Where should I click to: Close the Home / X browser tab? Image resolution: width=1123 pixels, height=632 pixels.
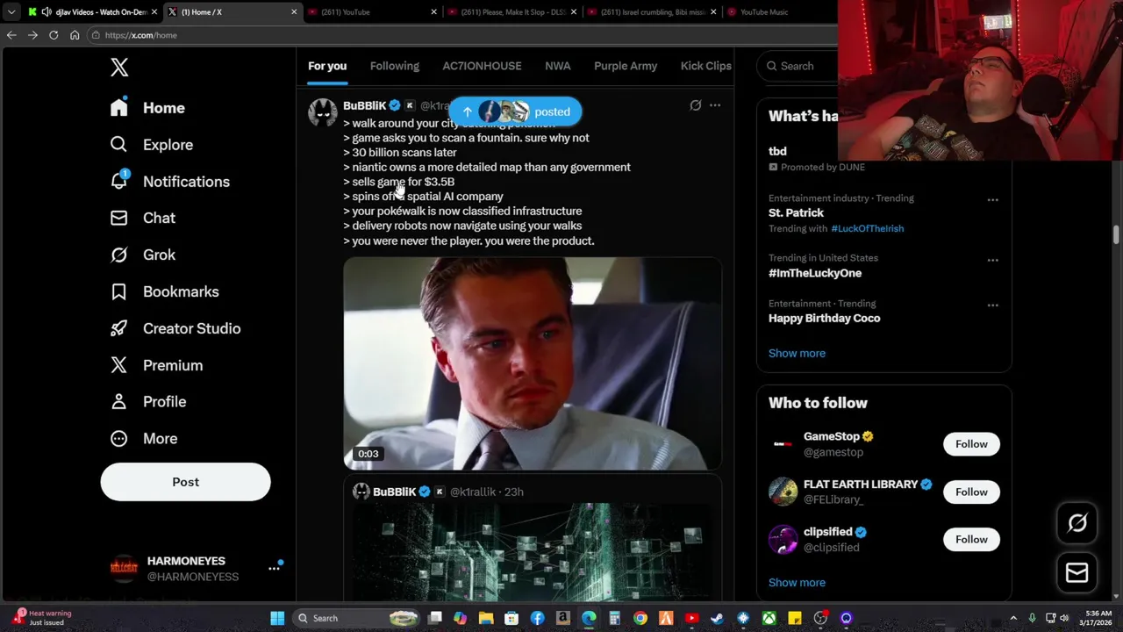(294, 12)
